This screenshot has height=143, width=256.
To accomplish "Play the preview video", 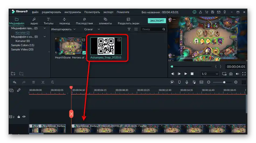I will (186, 74).
